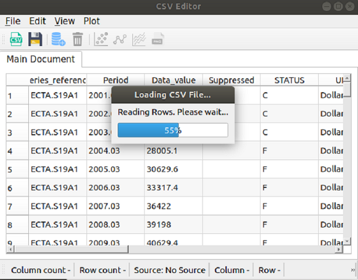Viewport: 358px width, 280px height.
Task: Select row header number 7
Action: (x=17, y=206)
